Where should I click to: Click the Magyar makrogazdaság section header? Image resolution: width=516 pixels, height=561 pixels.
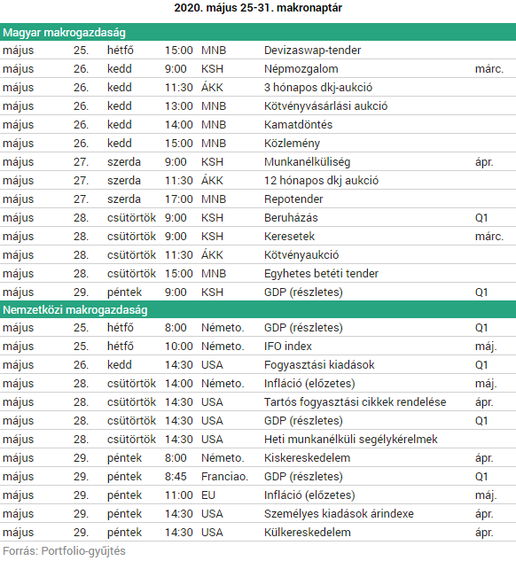coord(258,32)
